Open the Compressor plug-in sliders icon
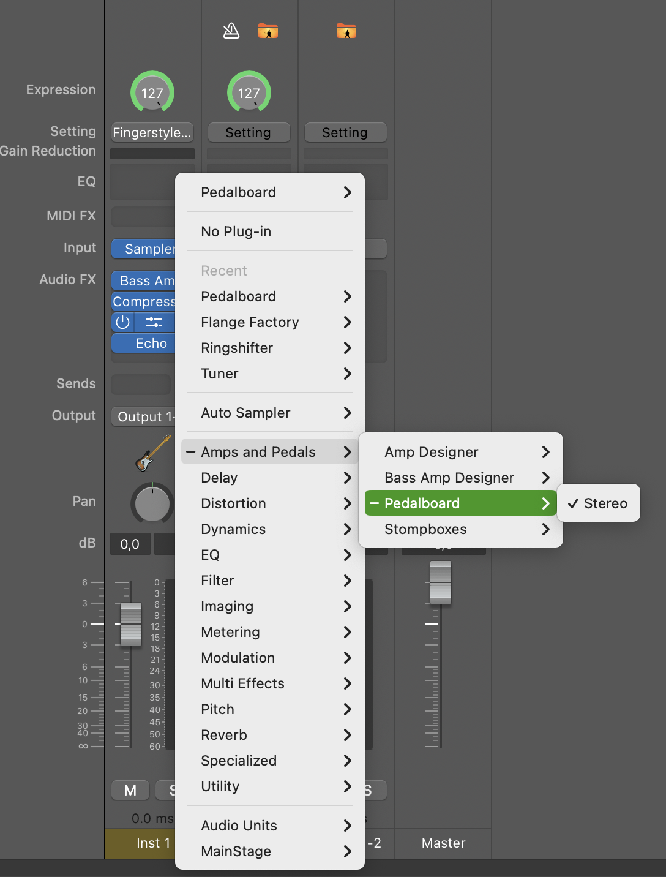The image size is (666, 877). coord(154,322)
